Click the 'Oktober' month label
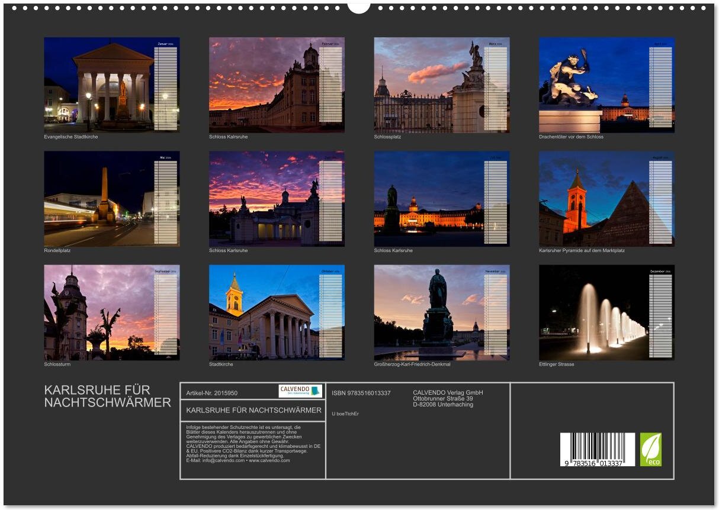Screen dimensions: 719x510 click(x=328, y=271)
